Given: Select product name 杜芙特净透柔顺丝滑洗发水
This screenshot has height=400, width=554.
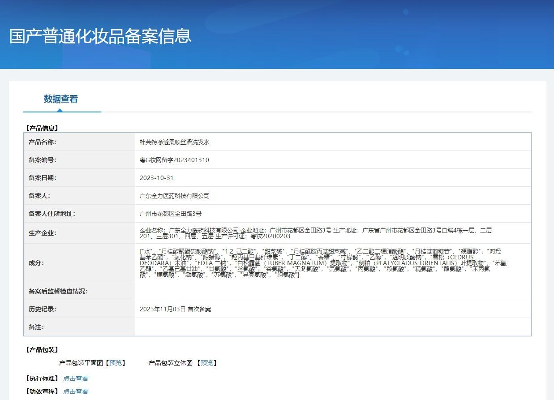Looking at the screenshot, I should click(175, 142).
